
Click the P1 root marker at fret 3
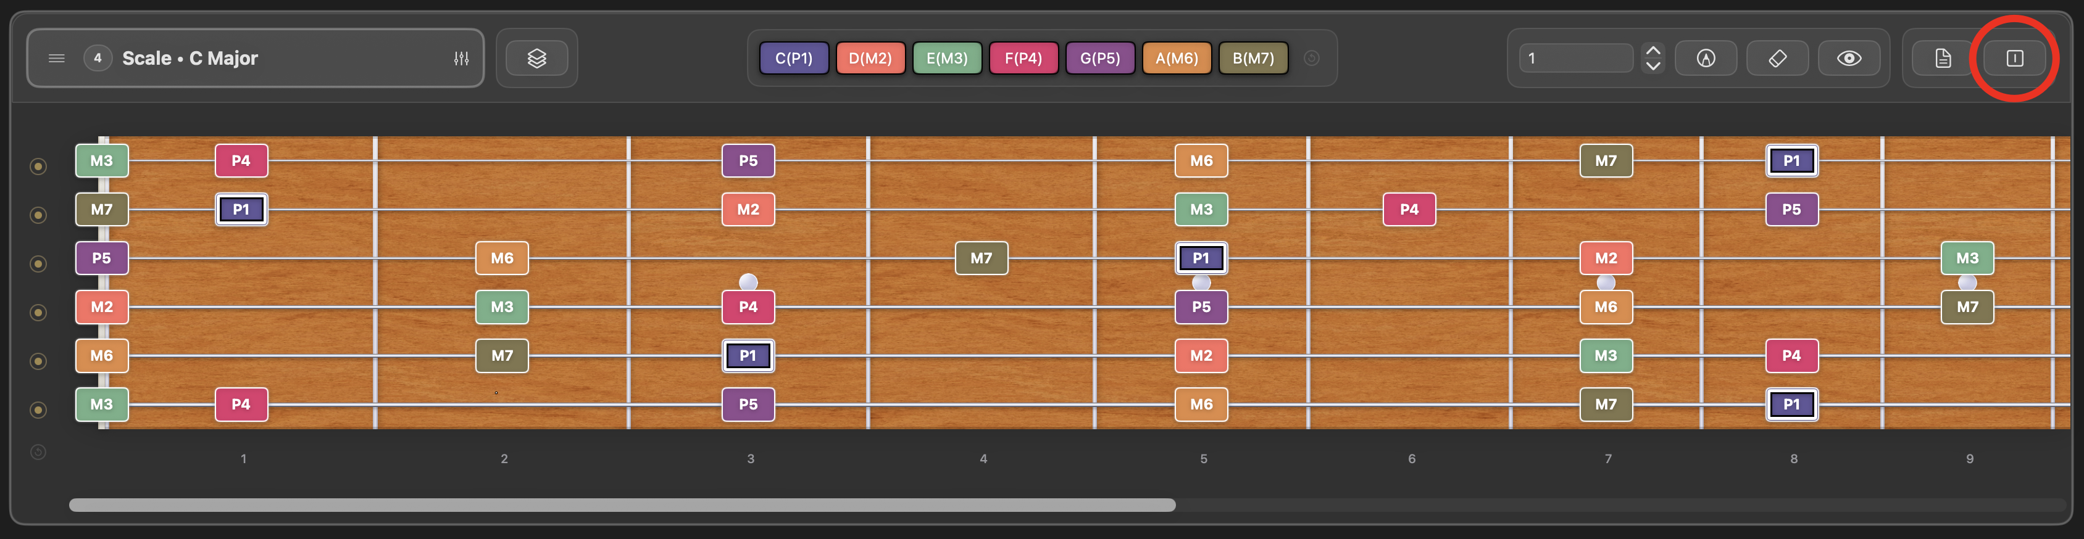click(748, 356)
